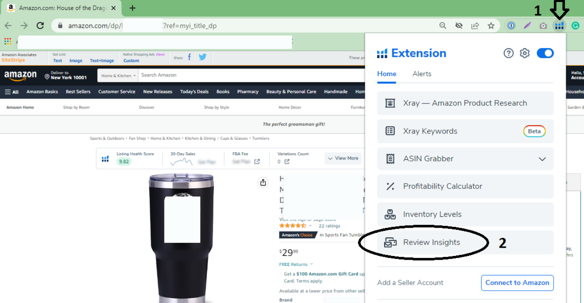Click the Helium 10 logo in listing bar
This screenshot has width=584, height=303.
click(105, 159)
